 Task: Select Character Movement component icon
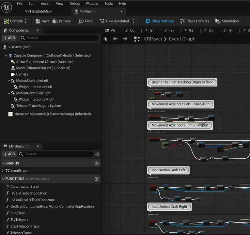10,114
